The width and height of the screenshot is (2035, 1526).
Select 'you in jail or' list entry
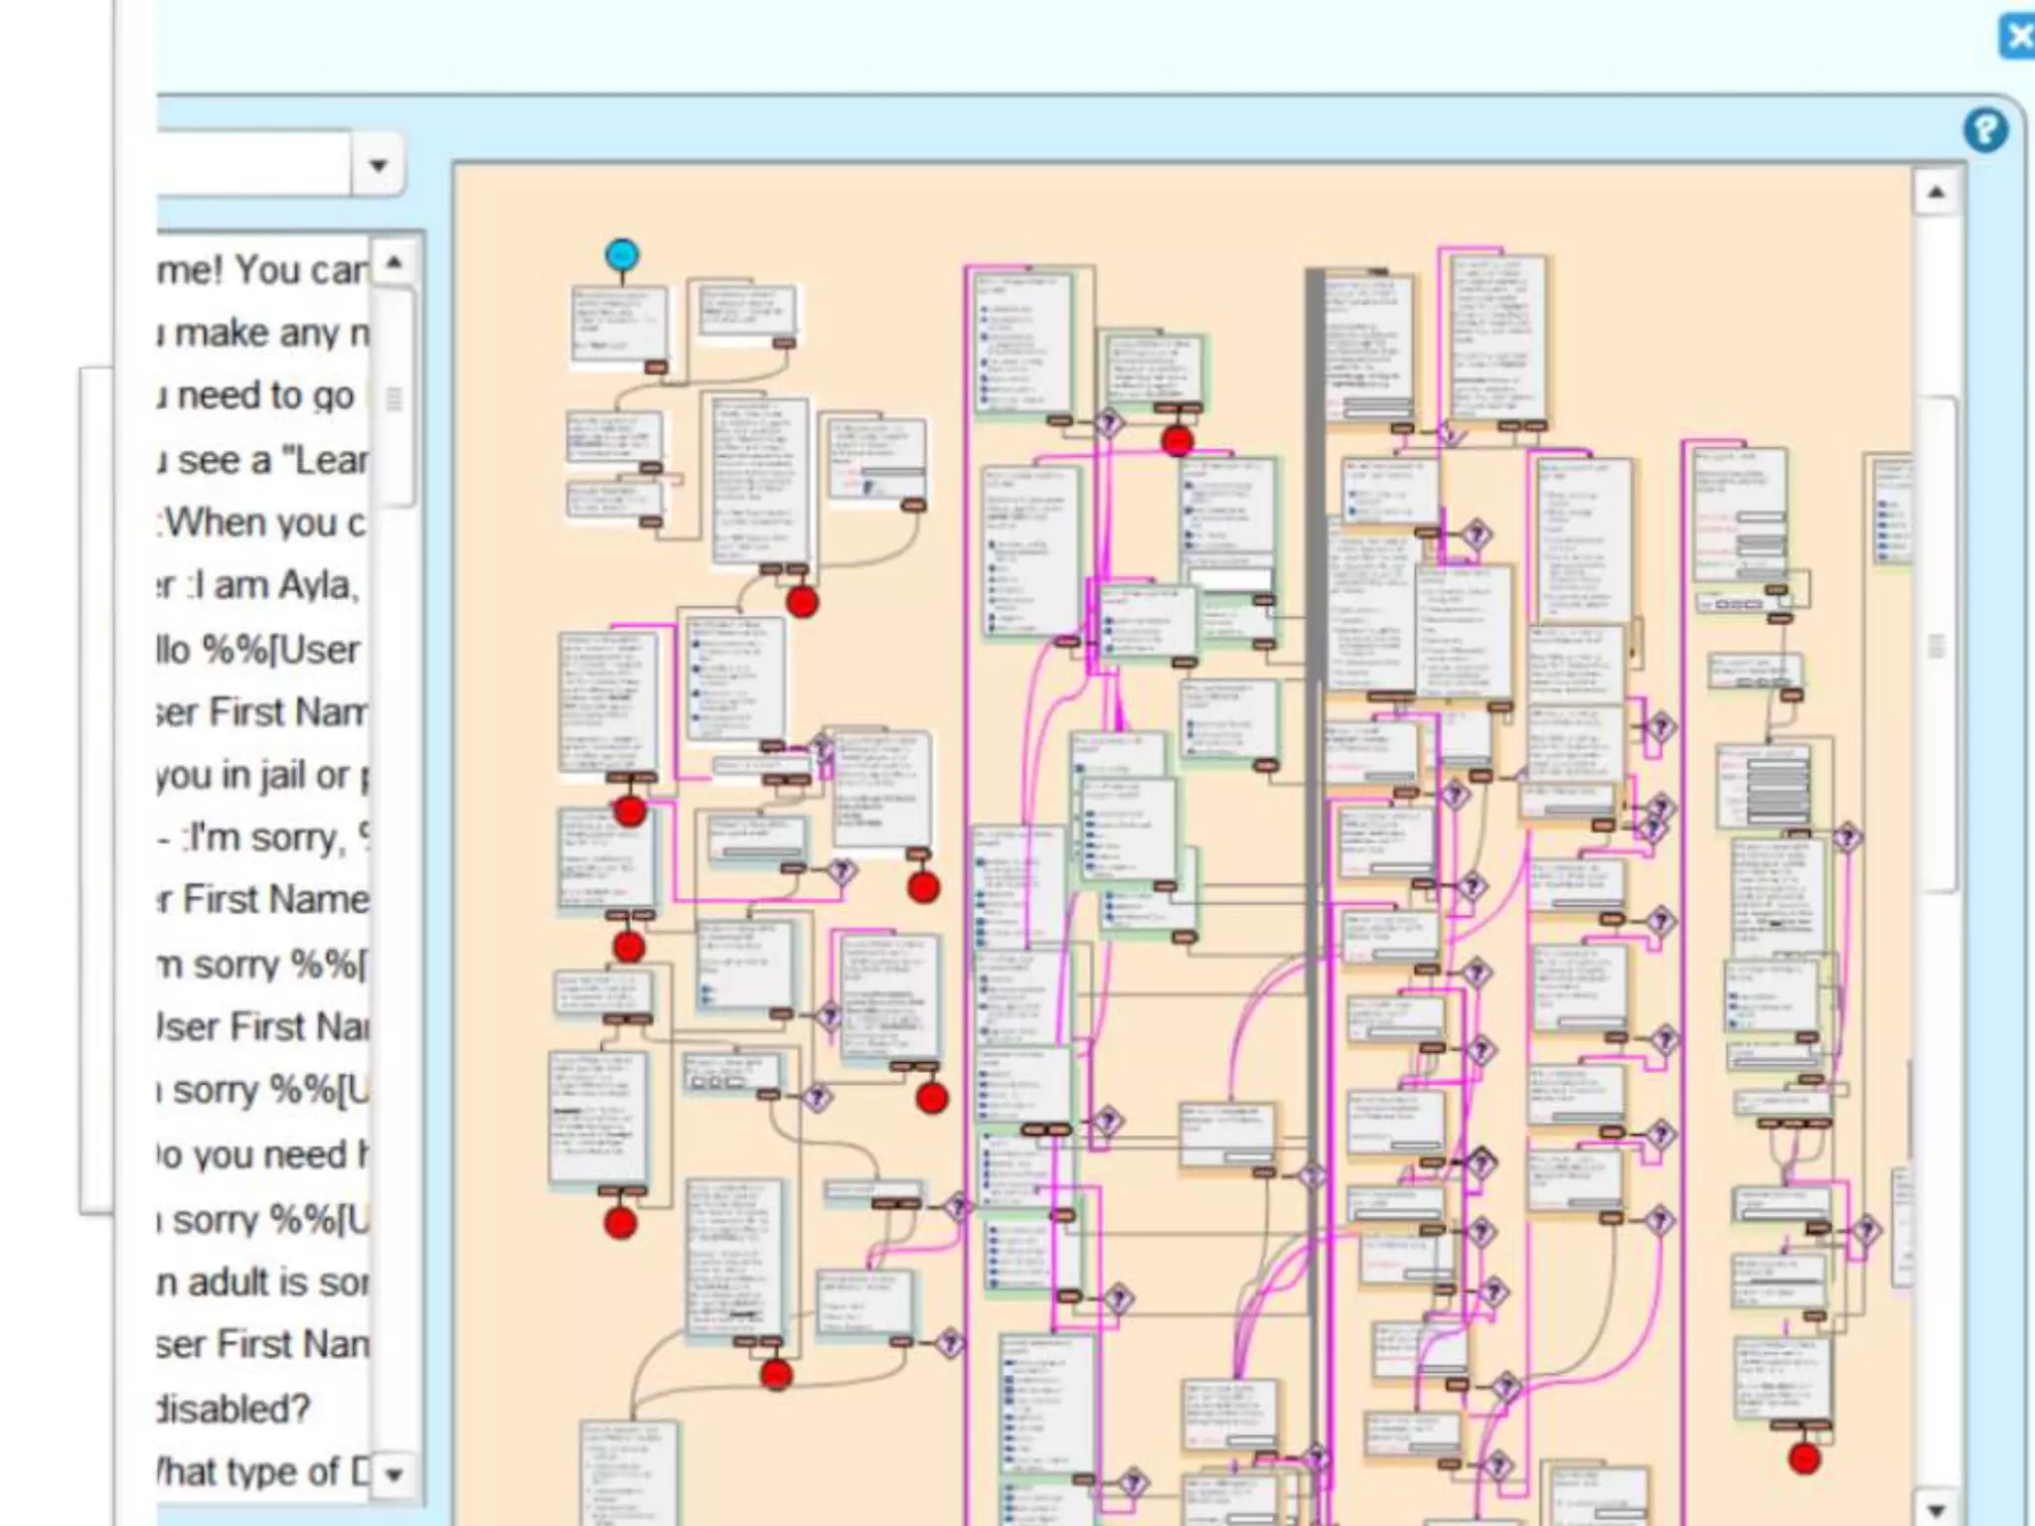coord(260,775)
